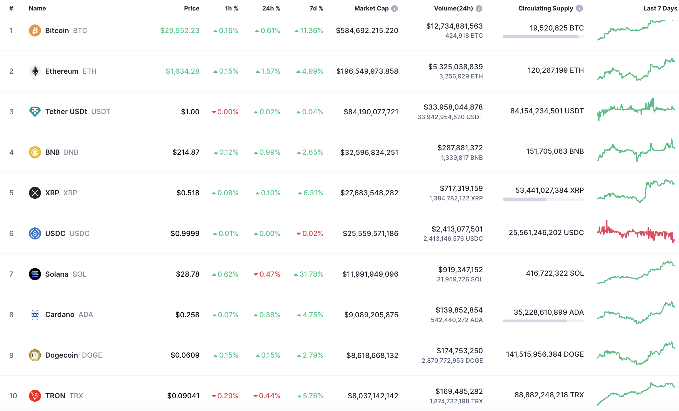
Task: Sort table by 24h % column
Action: coord(271,9)
